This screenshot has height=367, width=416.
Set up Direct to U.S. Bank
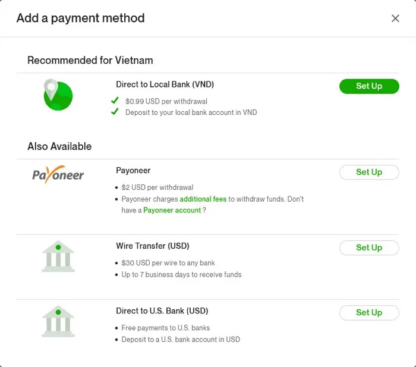click(x=369, y=312)
